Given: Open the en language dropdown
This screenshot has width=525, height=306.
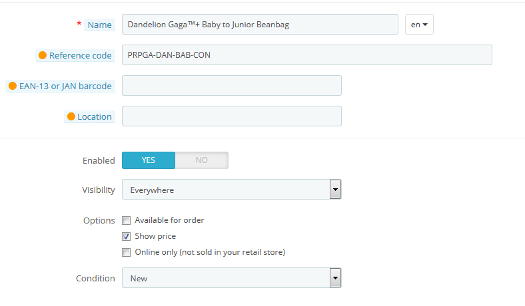Looking at the screenshot, I should coord(419,25).
